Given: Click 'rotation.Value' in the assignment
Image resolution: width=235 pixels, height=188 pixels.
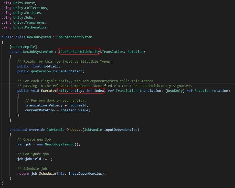Looking at the screenshot, I should 74,110.
